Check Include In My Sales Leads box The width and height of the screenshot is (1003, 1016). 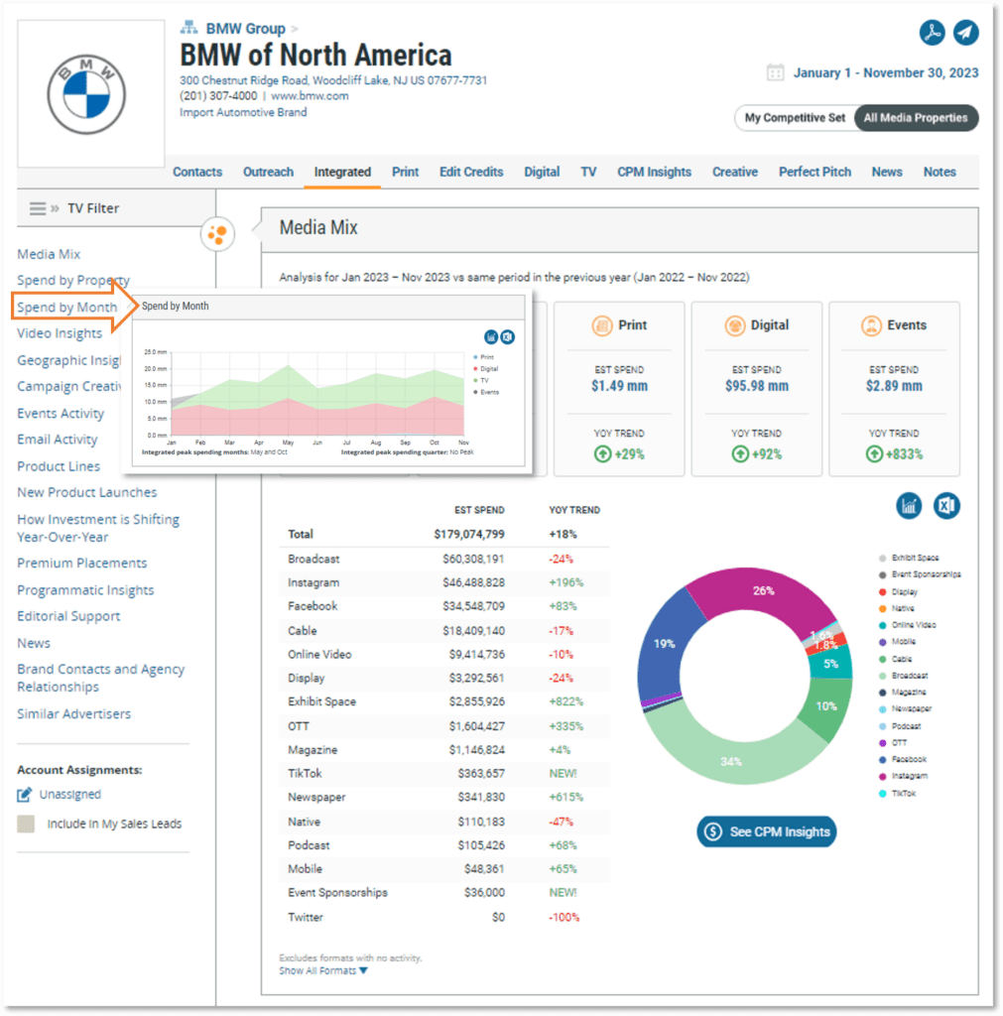25,824
